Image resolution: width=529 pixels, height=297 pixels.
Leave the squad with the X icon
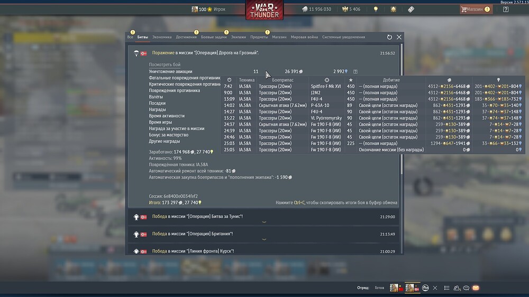(x=435, y=288)
